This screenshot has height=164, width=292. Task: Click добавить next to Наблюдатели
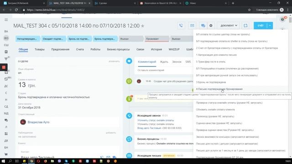(111, 133)
